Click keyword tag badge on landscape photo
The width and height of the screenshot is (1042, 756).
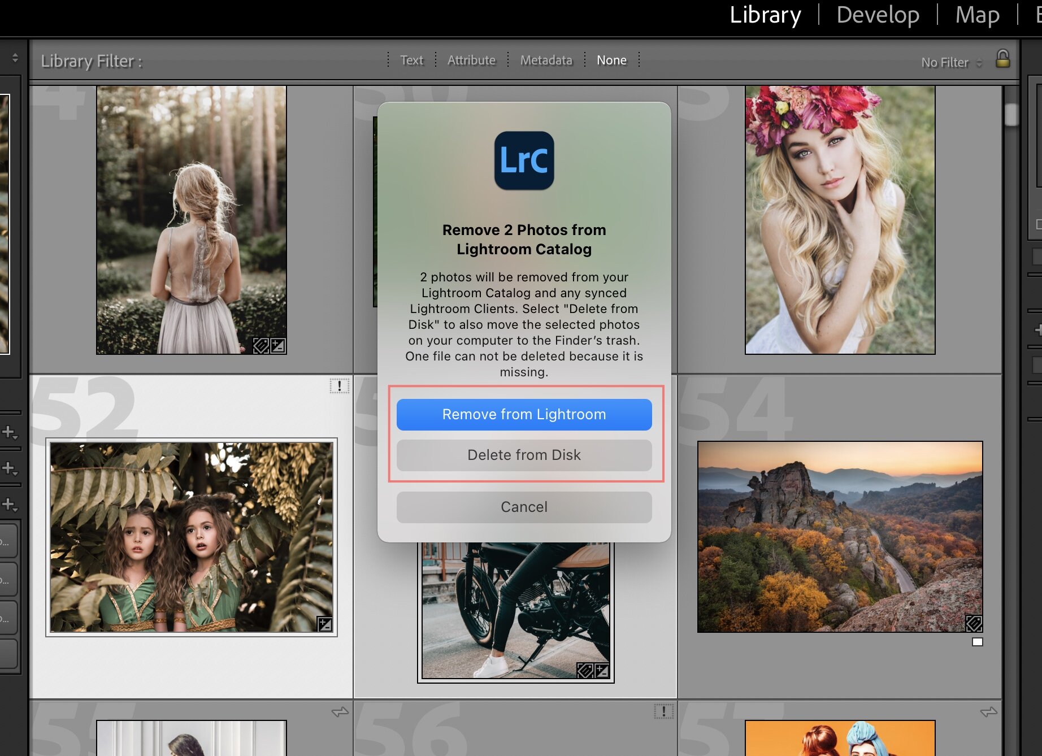click(x=974, y=624)
